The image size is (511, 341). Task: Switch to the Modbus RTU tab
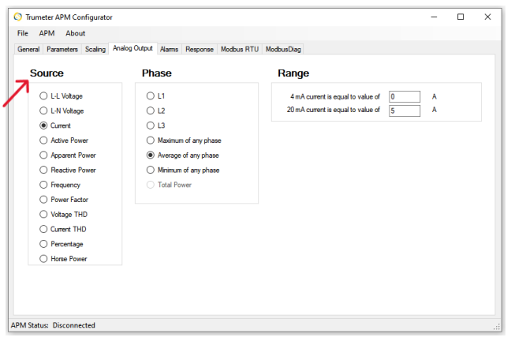tap(240, 49)
